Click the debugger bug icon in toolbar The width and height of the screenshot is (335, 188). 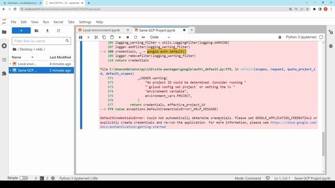280,37
